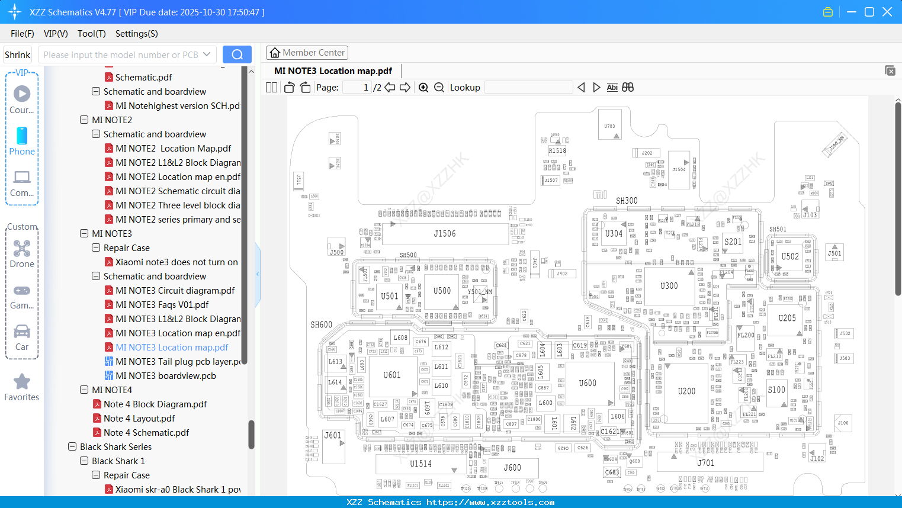The height and width of the screenshot is (508, 902).
Task: Collapse the Black Shark Series node
Action: pos(72,446)
